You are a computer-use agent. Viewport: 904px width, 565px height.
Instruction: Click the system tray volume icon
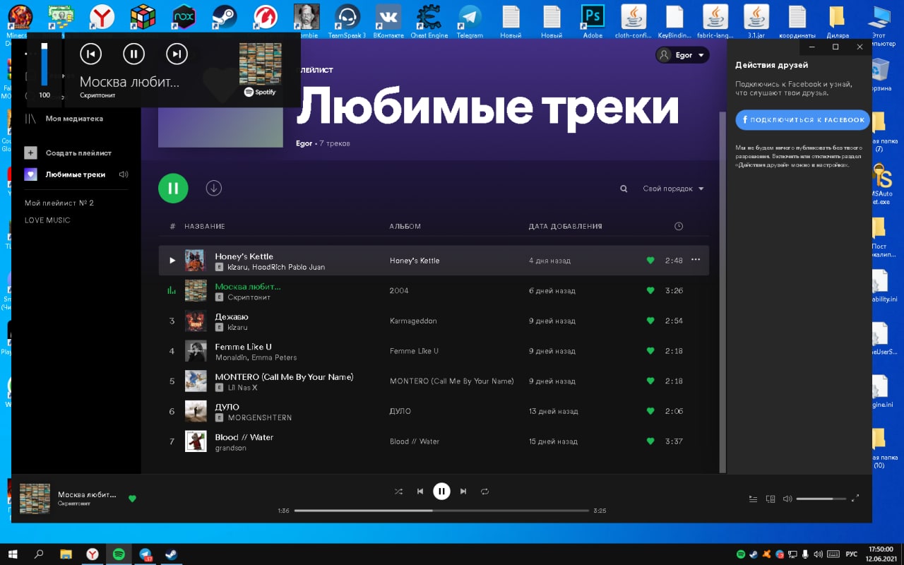click(x=818, y=554)
